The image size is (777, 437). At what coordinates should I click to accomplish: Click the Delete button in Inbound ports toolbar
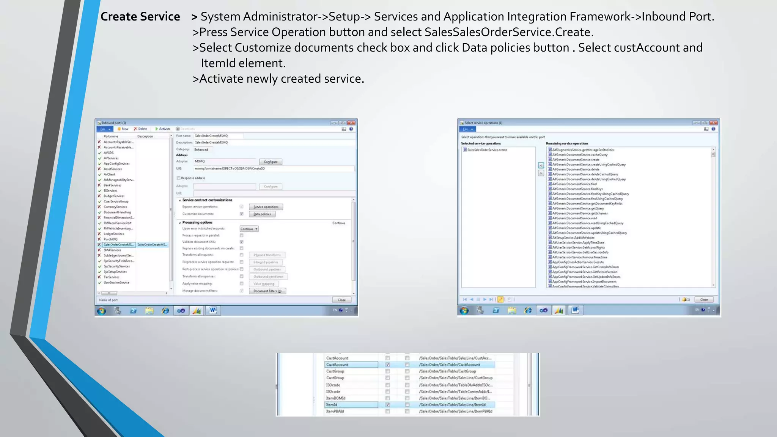[140, 129]
